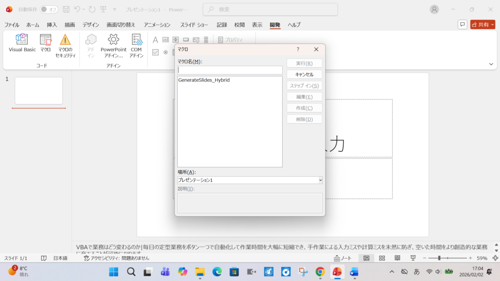Open COM アドイン dialog
500x281 pixels.
136,43
